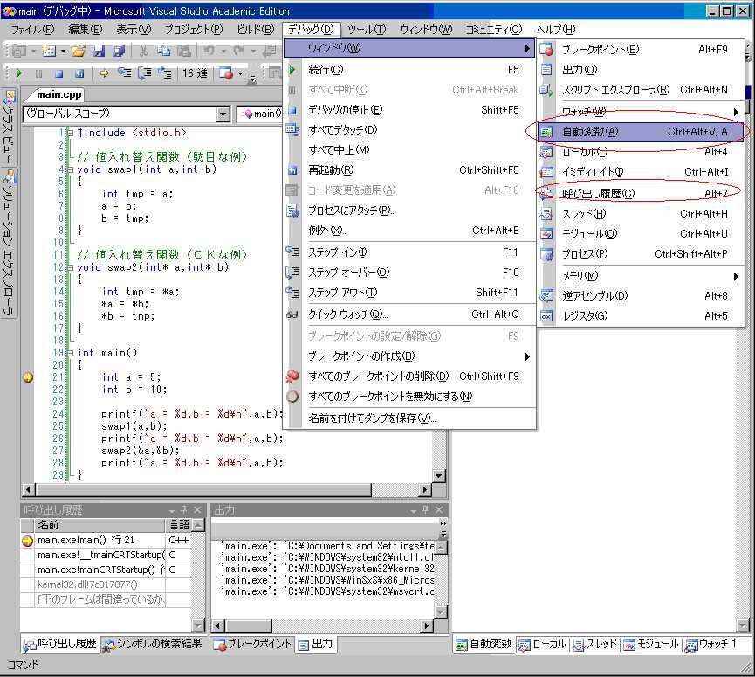Image resolution: width=755 pixels, height=677 pixels.
Task: Select Registers (レジスタ) submenu item
Action: 642,316
